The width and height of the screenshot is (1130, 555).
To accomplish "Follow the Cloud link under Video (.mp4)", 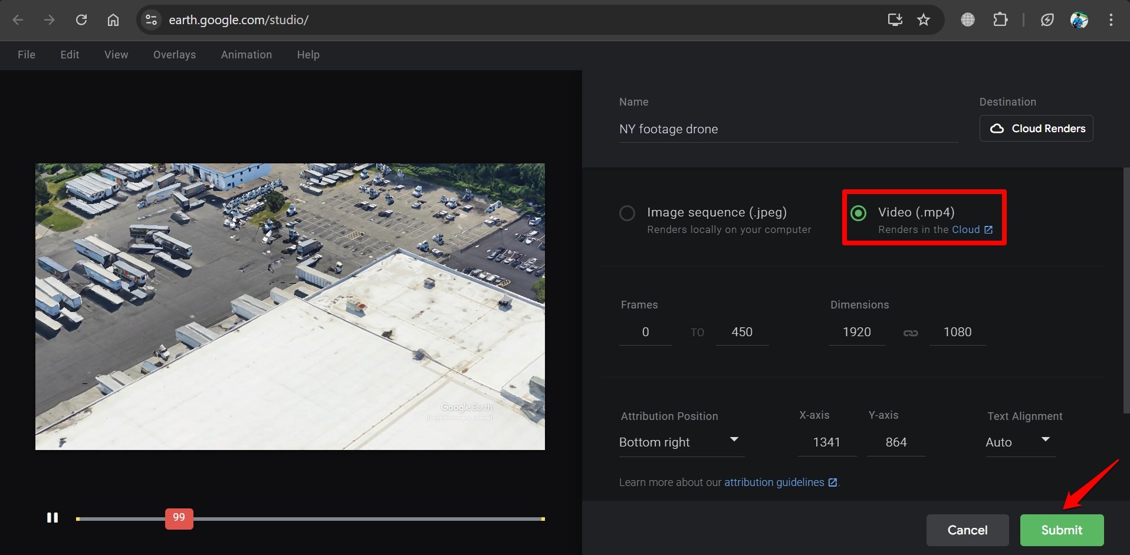I will pos(972,230).
